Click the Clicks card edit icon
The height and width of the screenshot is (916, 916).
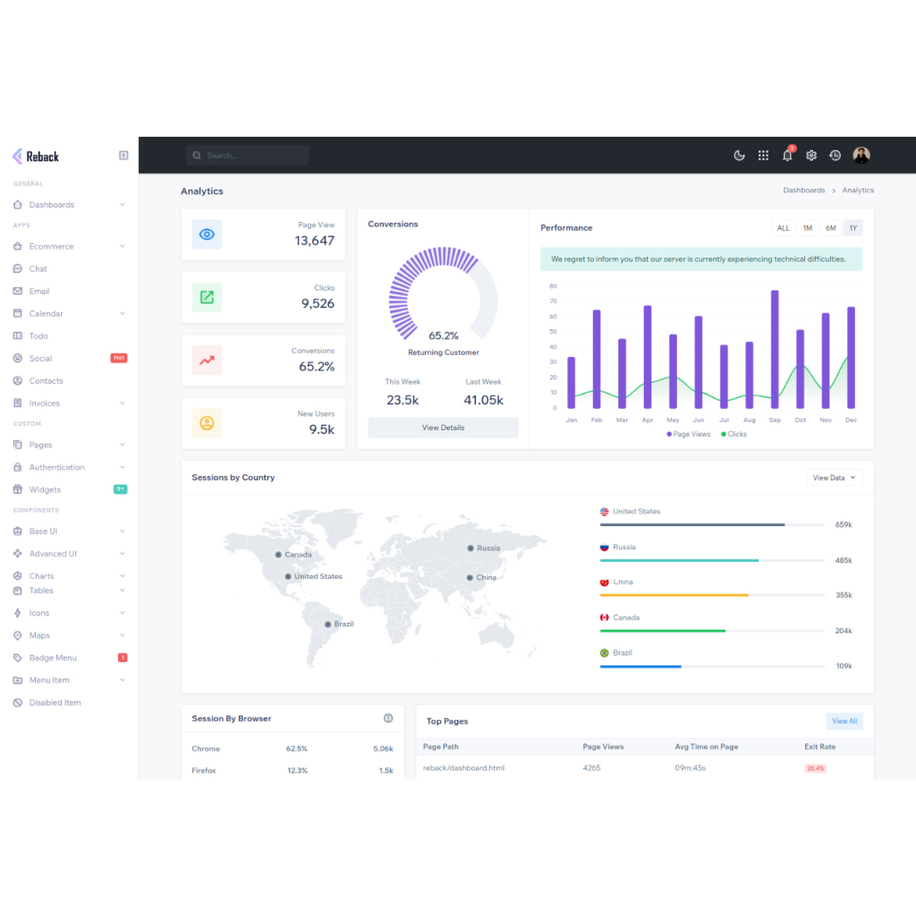coord(207,297)
